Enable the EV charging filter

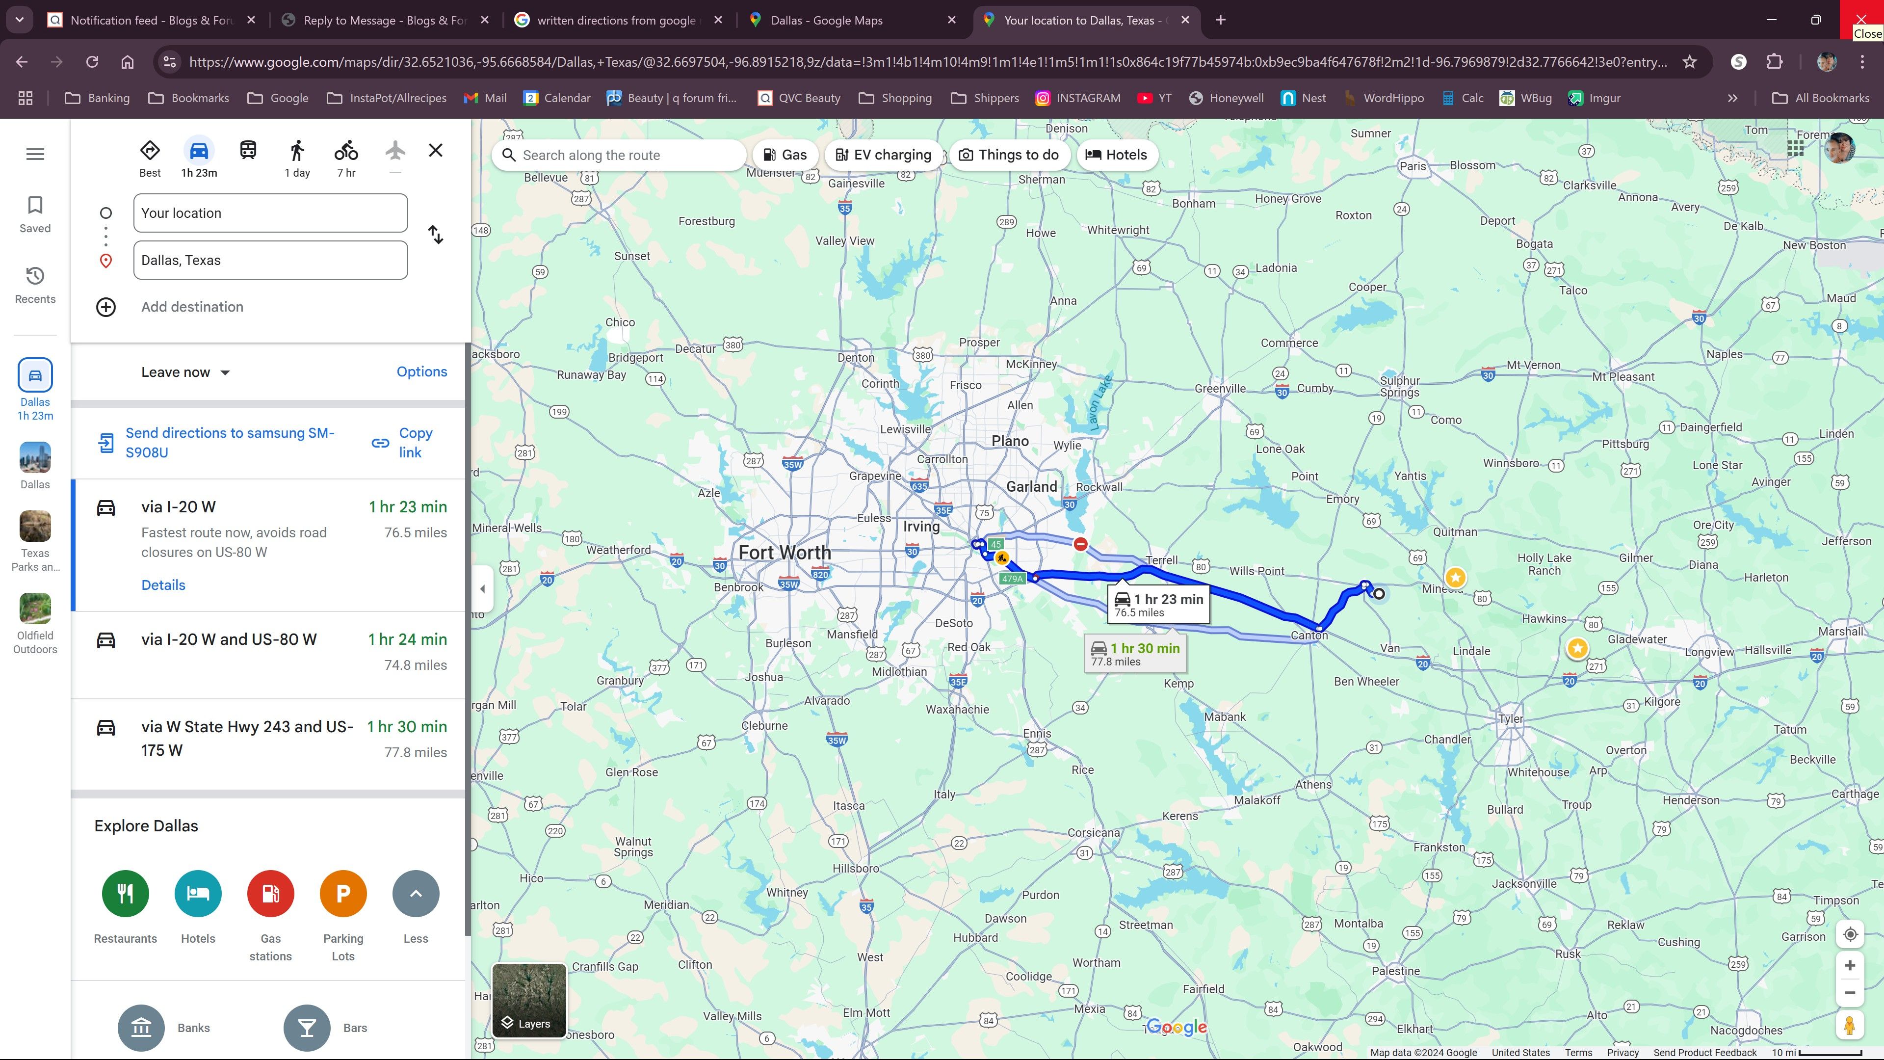pos(883,155)
